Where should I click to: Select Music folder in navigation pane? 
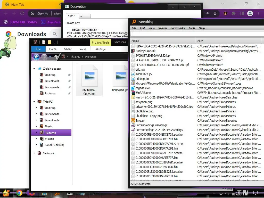click(49, 126)
